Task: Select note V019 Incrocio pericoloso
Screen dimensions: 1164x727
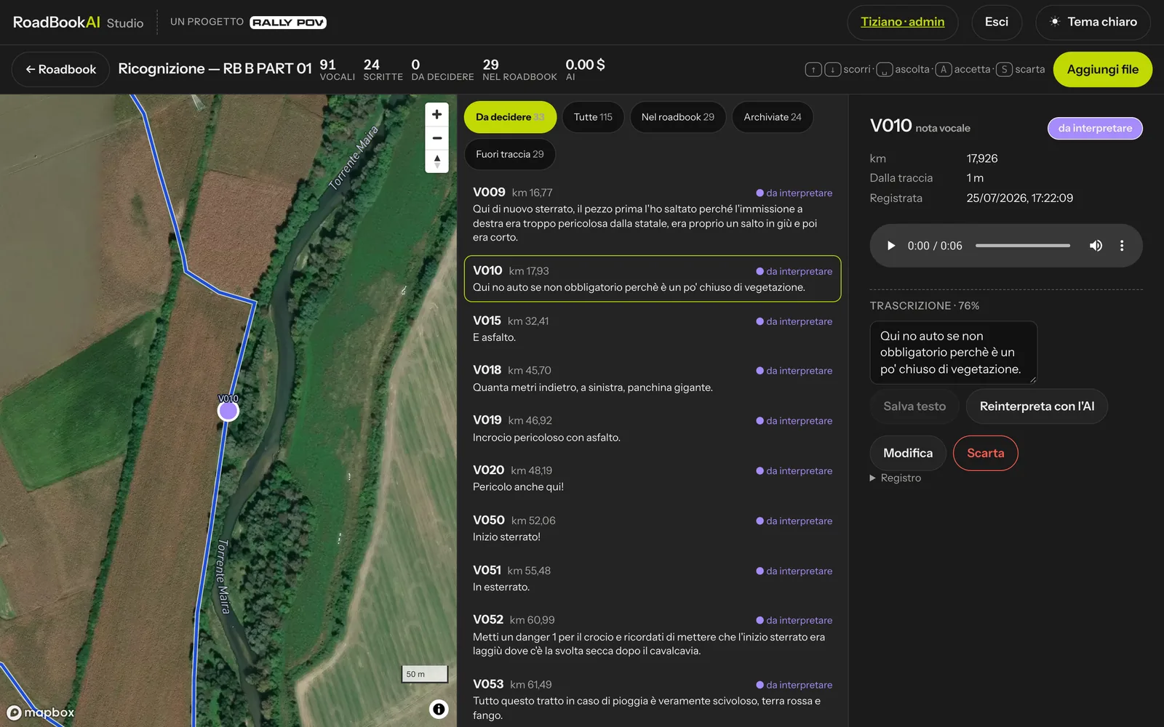Action: coord(653,429)
